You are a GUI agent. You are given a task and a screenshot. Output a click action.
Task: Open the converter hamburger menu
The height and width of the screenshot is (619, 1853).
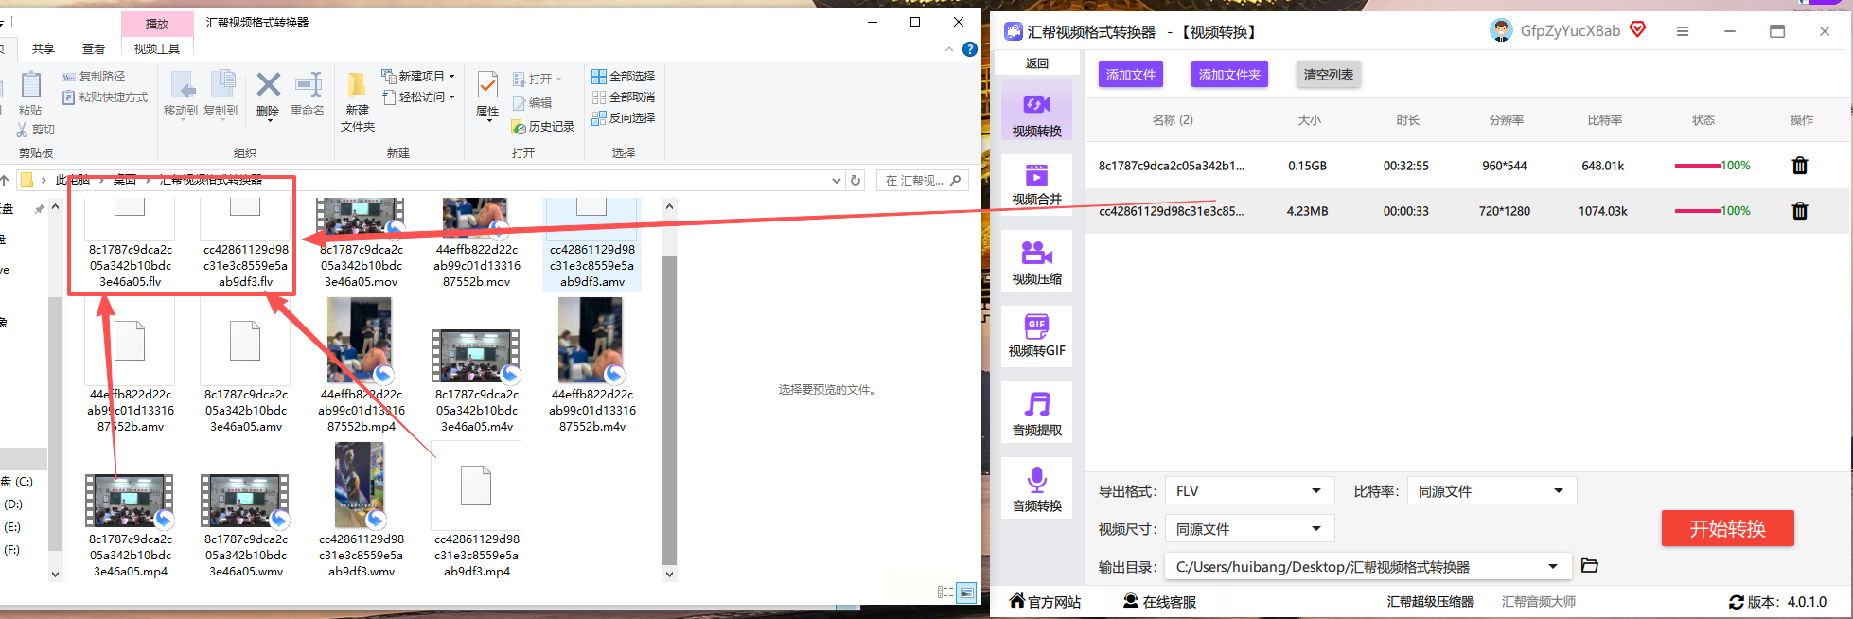click(x=1683, y=31)
